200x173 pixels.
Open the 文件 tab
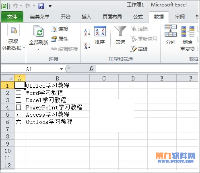click(x=12, y=17)
